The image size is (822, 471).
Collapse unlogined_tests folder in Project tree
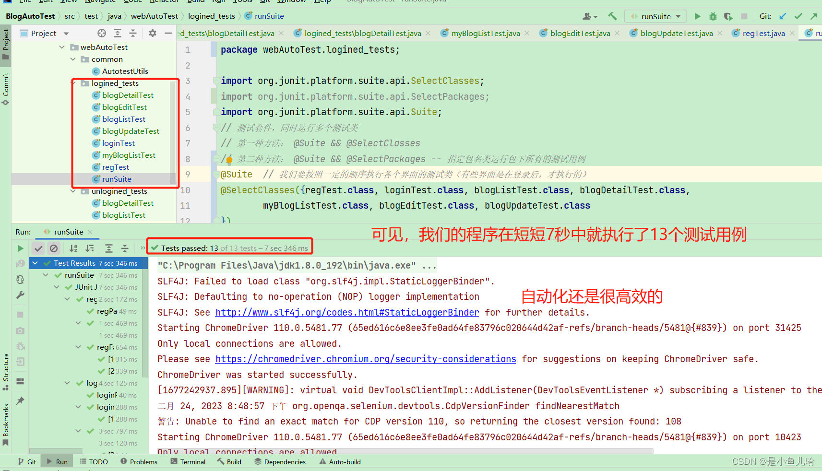pyautogui.click(x=73, y=191)
